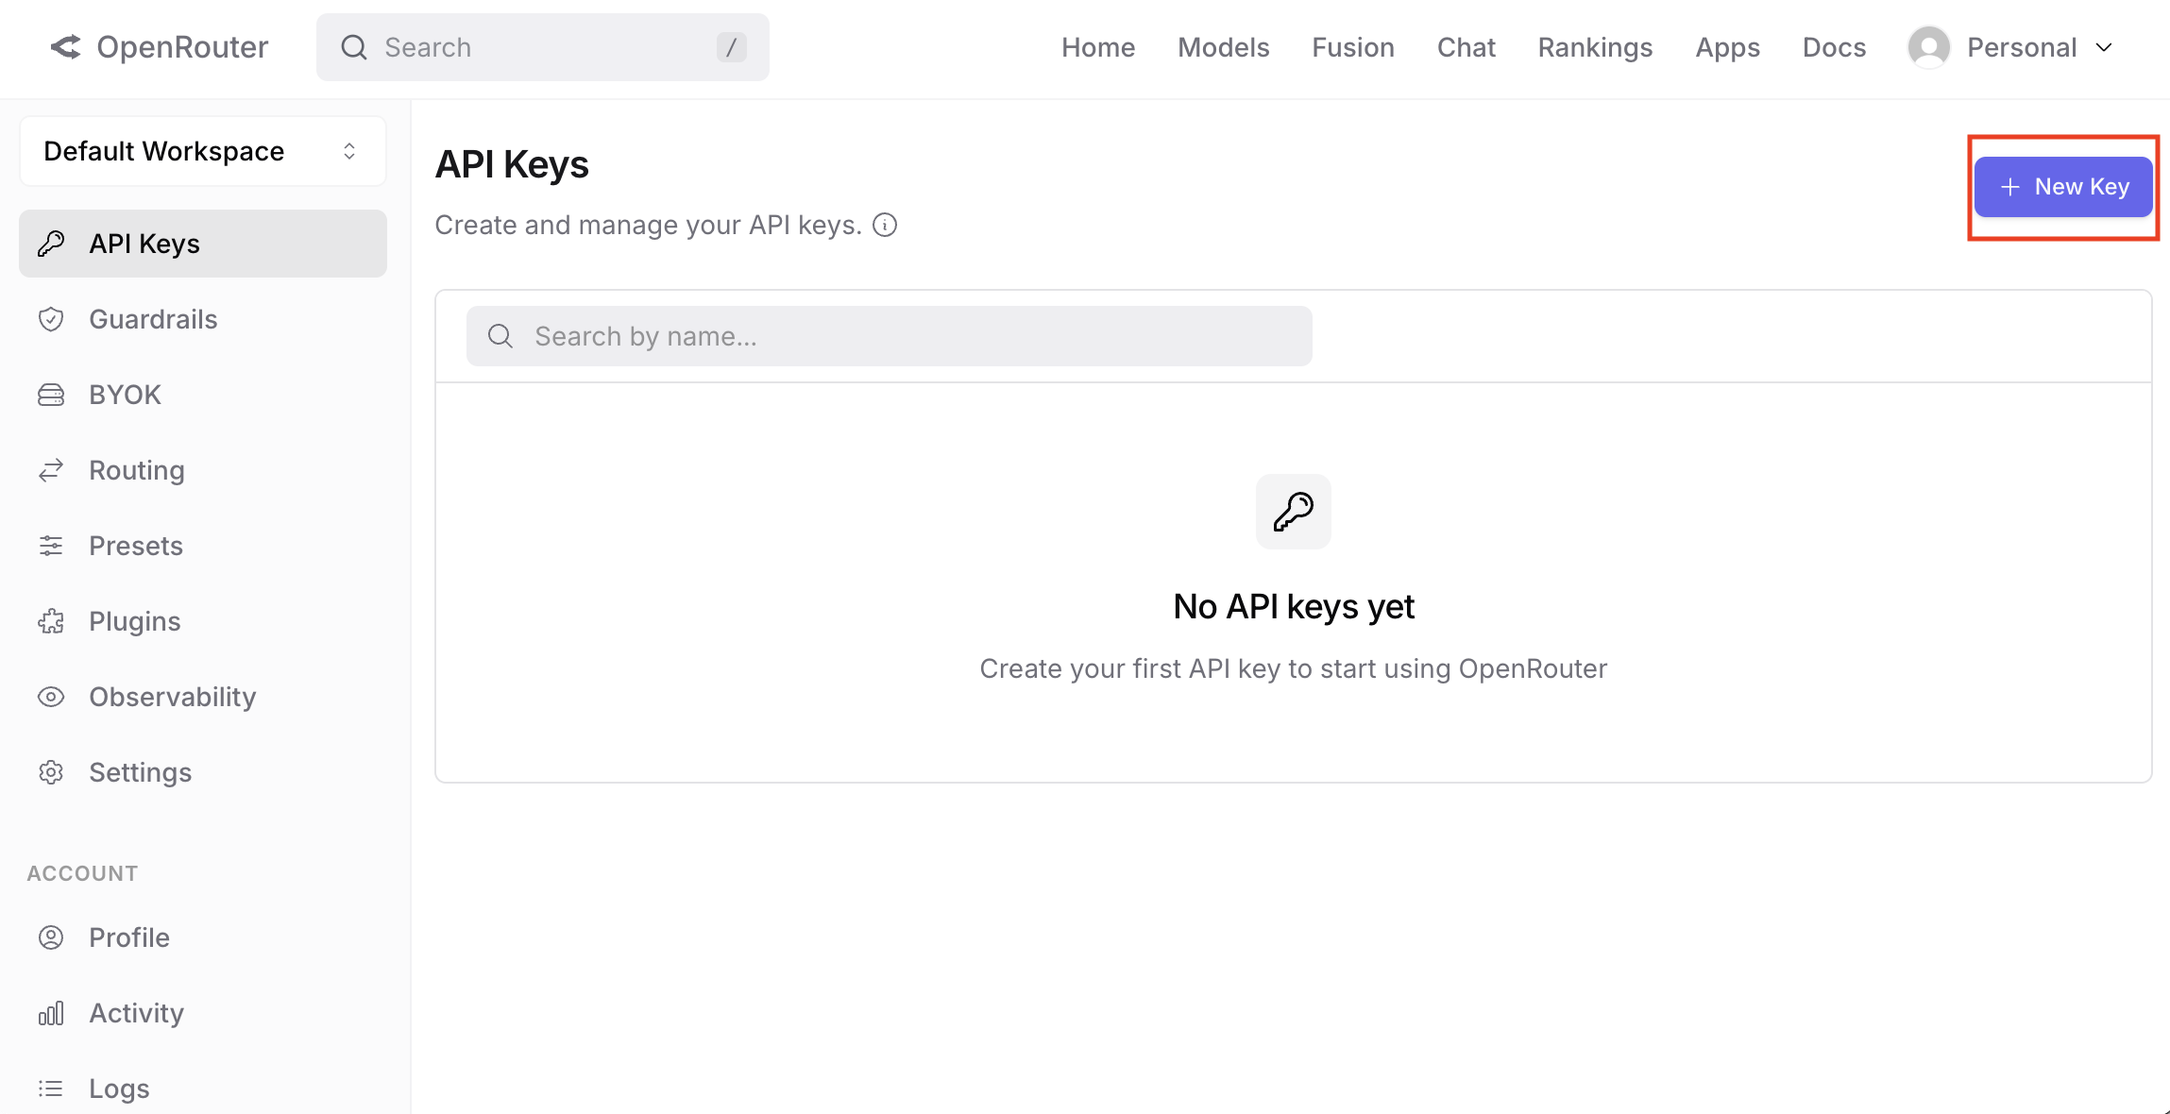Focus the global Search field

click(543, 47)
